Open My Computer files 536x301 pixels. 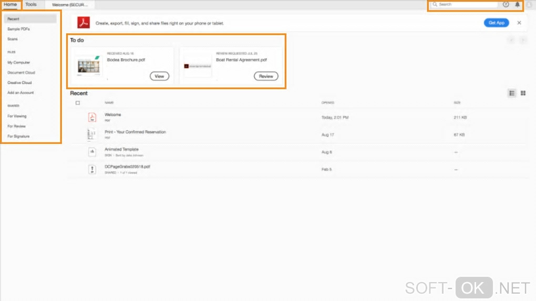click(19, 63)
